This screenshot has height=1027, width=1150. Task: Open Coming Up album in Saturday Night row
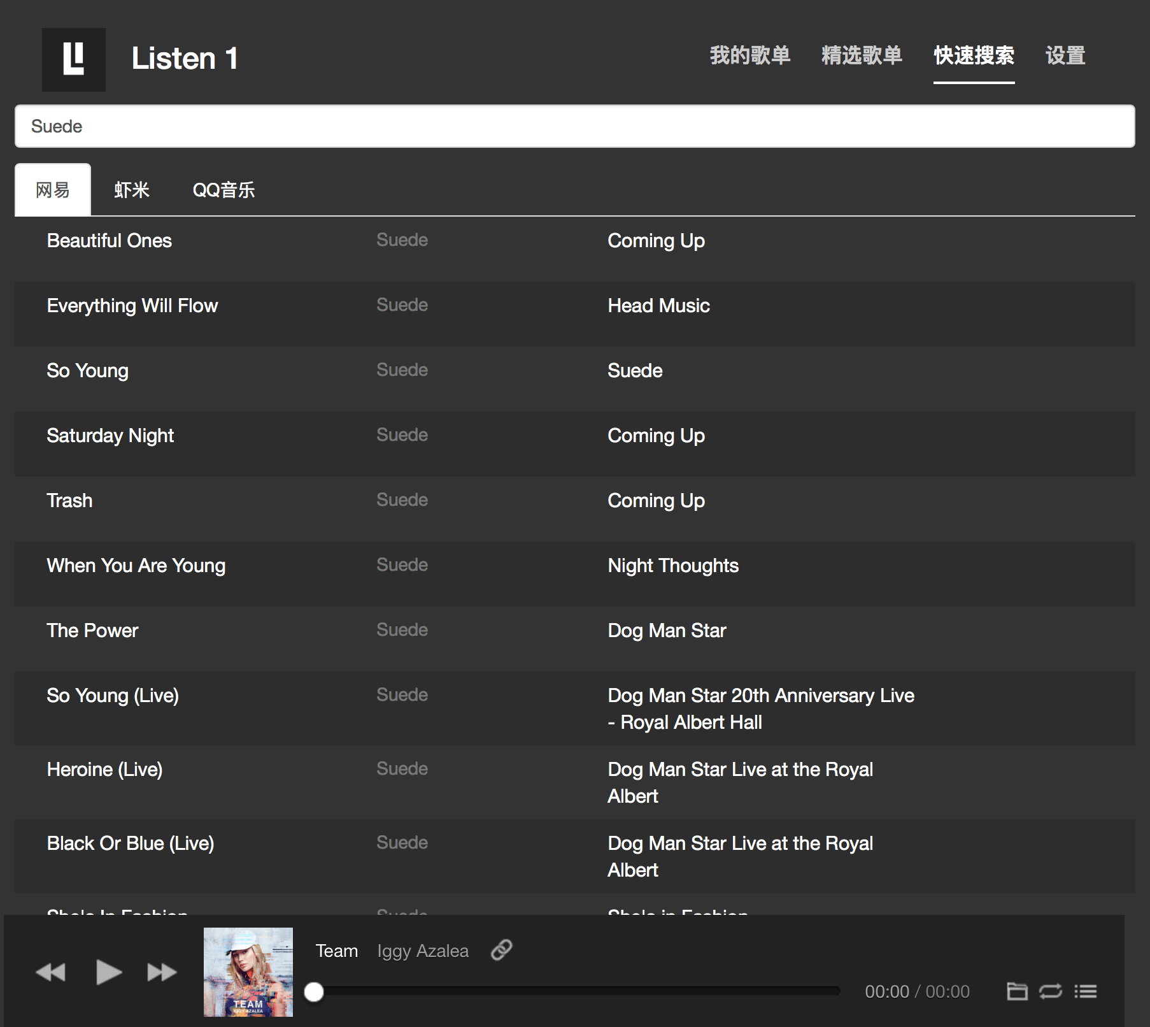point(656,436)
